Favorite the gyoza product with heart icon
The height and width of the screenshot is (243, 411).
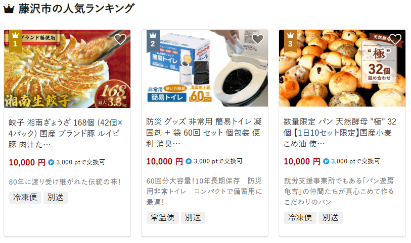(x=120, y=39)
